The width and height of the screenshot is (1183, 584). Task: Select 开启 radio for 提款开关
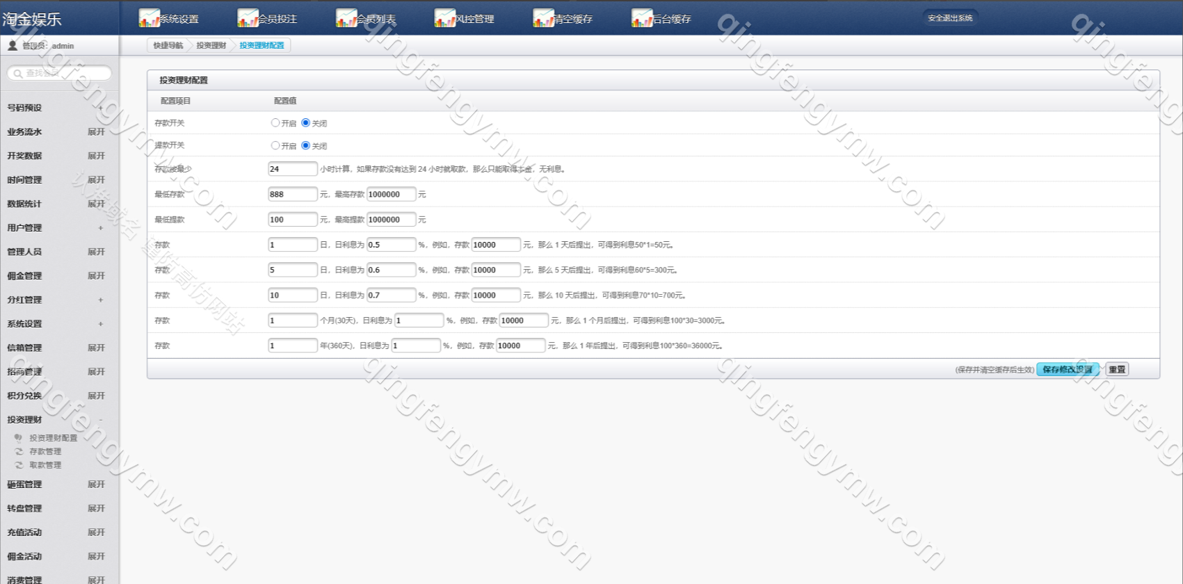(275, 146)
